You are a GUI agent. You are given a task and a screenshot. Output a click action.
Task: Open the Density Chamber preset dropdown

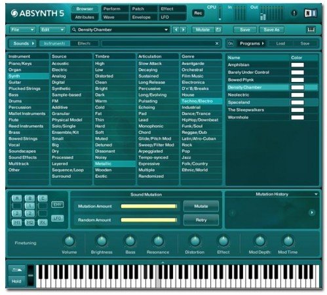[x=166, y=29]
